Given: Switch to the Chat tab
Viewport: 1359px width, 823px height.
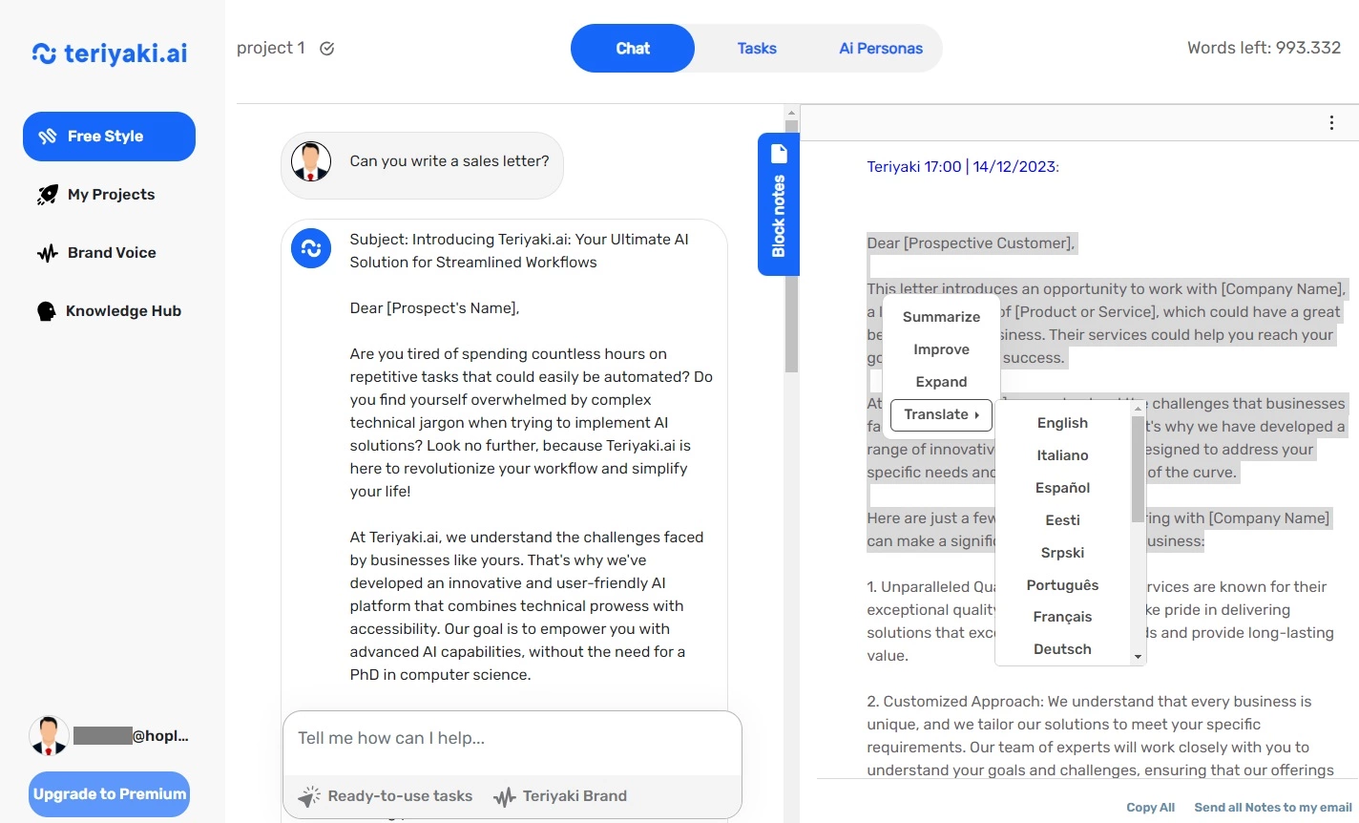Looking at the screenshot, I should [x=633, y=49].
